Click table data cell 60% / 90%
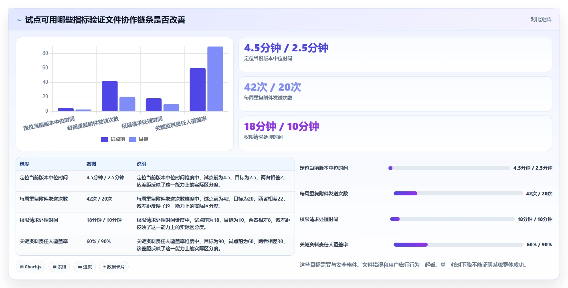 point(99,241)
